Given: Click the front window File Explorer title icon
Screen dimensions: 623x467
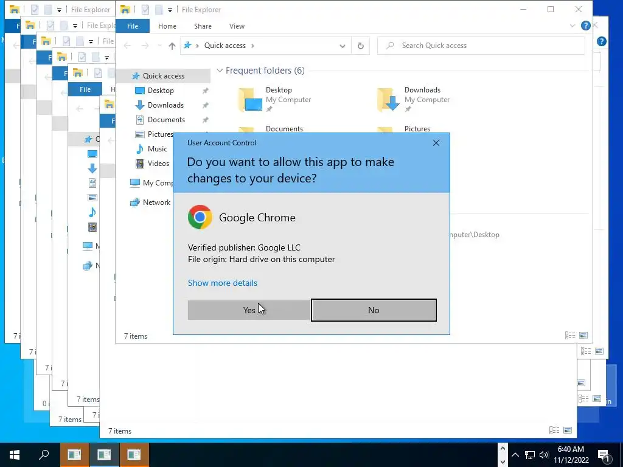Looking at the screenshot, I should [125, 10].
